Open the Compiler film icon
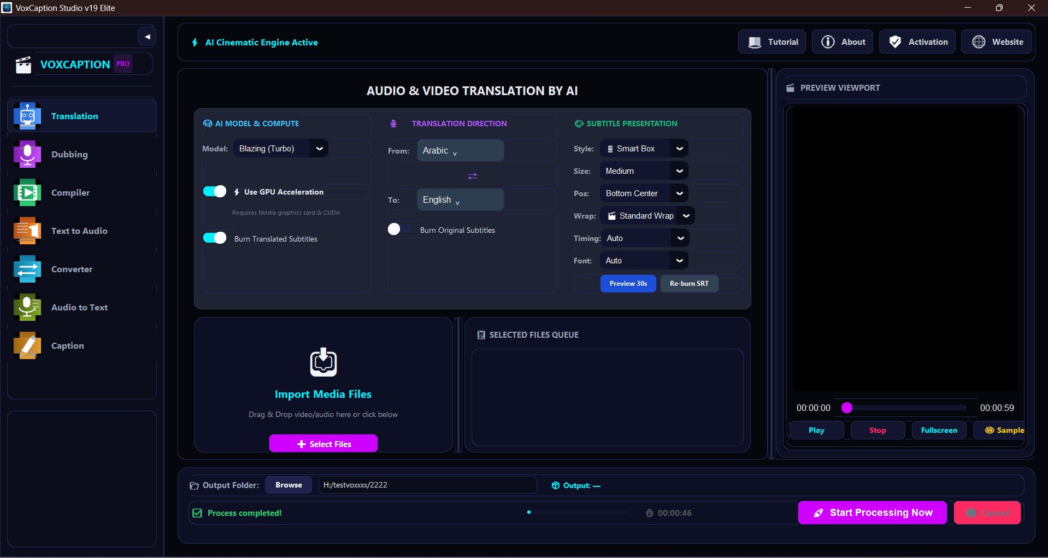The width and height of the screenshot is (1048, 558). (27, 192)
